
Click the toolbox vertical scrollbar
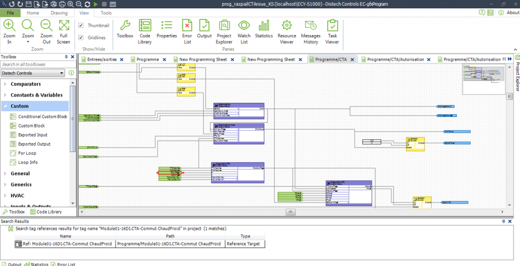point(73,119)
